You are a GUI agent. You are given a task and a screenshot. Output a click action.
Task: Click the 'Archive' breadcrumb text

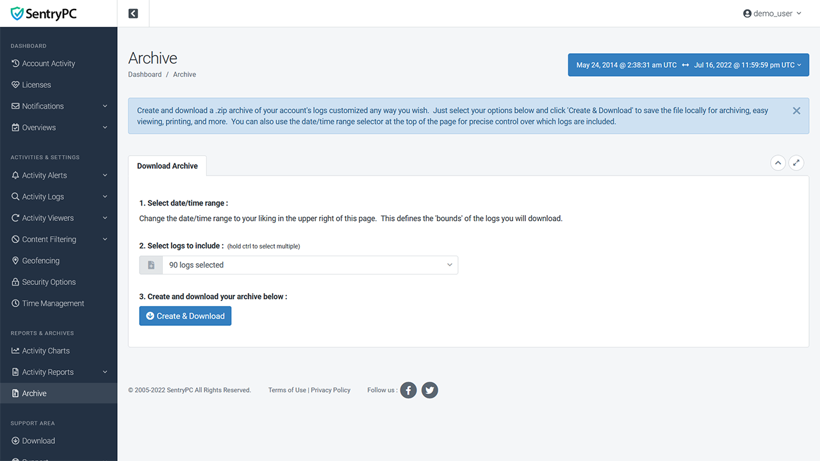pyautogui.click(x=184, y=74)
